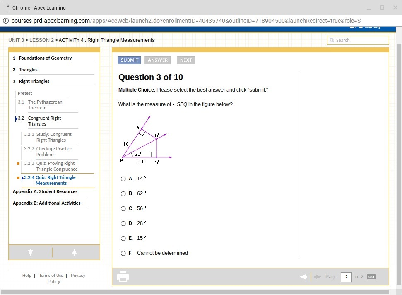
Task: Expand Foundations of Geometry unit
Action: click(45, 58)
